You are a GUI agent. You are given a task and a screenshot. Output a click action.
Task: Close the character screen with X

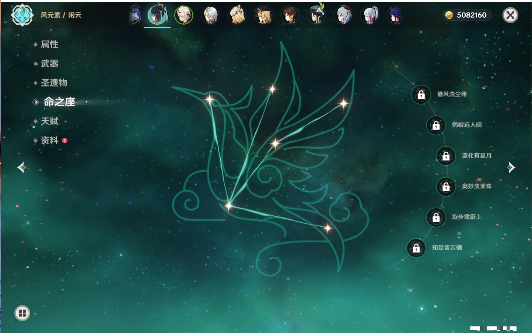510,15
